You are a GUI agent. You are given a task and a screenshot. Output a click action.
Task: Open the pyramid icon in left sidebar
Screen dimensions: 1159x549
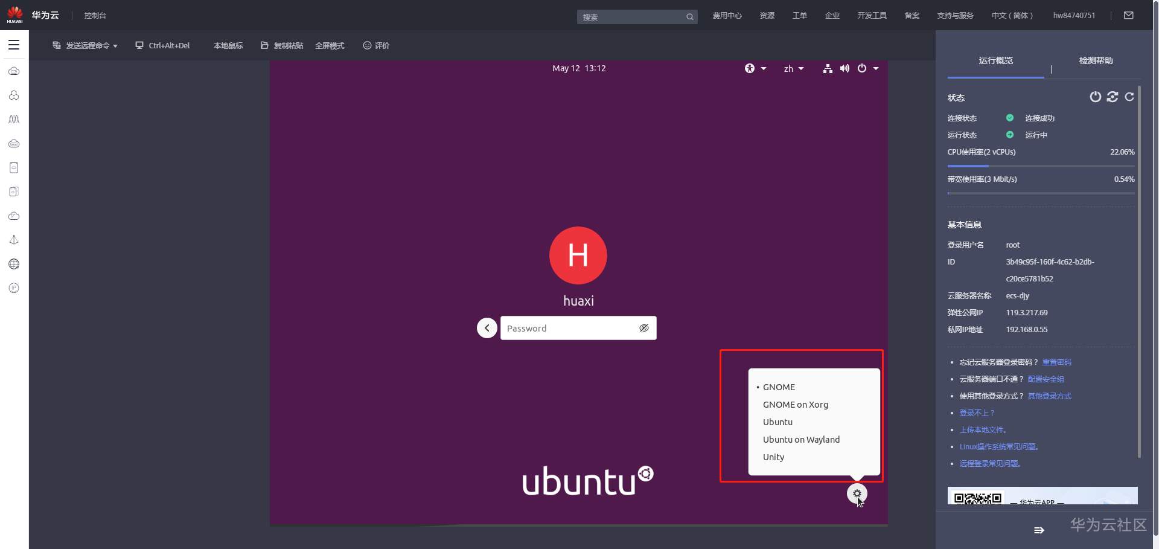tap(14, 240)
